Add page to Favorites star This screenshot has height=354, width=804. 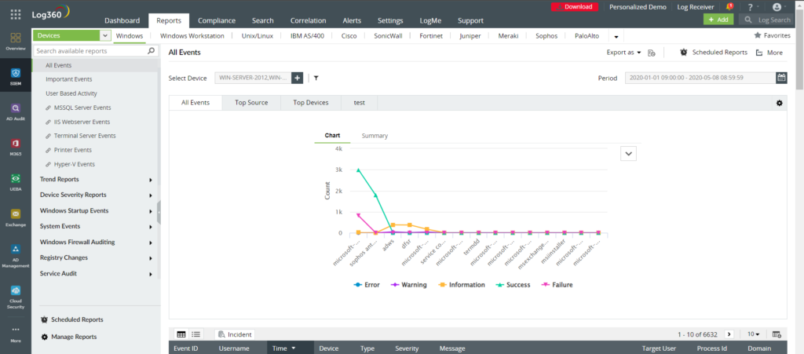coord(757,36)
